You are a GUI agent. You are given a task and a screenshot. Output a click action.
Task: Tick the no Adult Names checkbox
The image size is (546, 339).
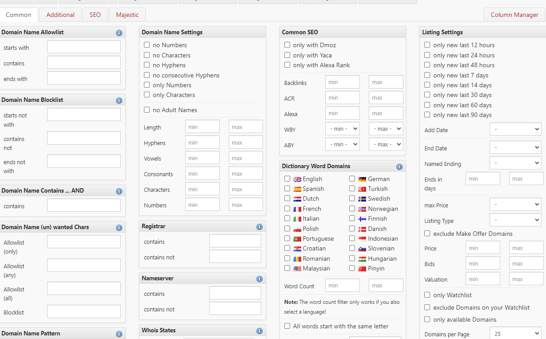[147, 110]
